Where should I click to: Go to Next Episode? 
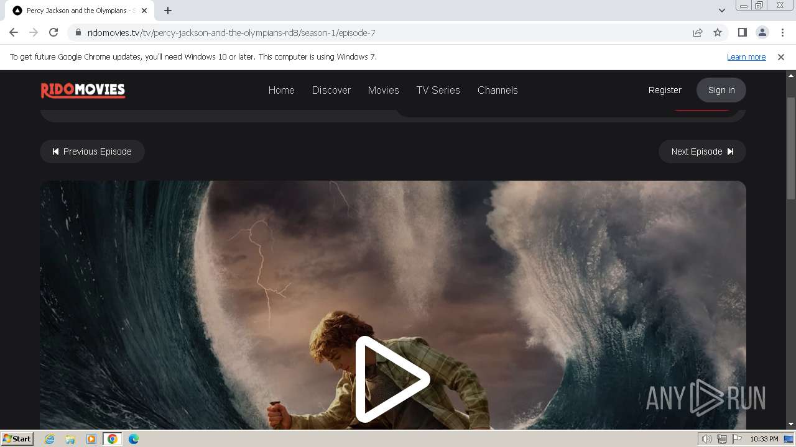click(x=702, y=151)
